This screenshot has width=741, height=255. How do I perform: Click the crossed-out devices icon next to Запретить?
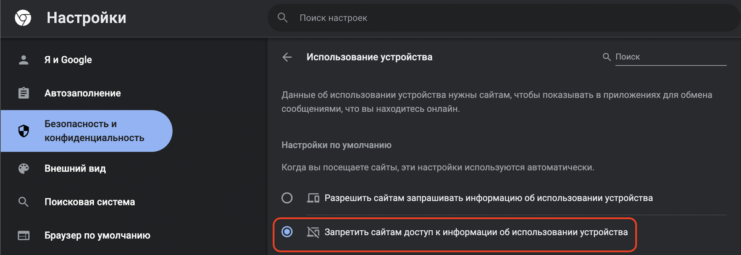pos(314,232)
